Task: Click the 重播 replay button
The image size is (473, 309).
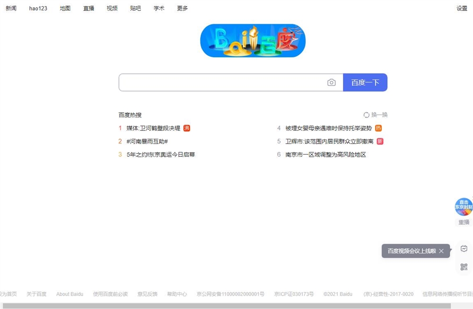Action: [x=464, y=222]
